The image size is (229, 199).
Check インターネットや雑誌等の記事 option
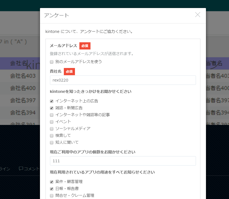coord(52,115)
